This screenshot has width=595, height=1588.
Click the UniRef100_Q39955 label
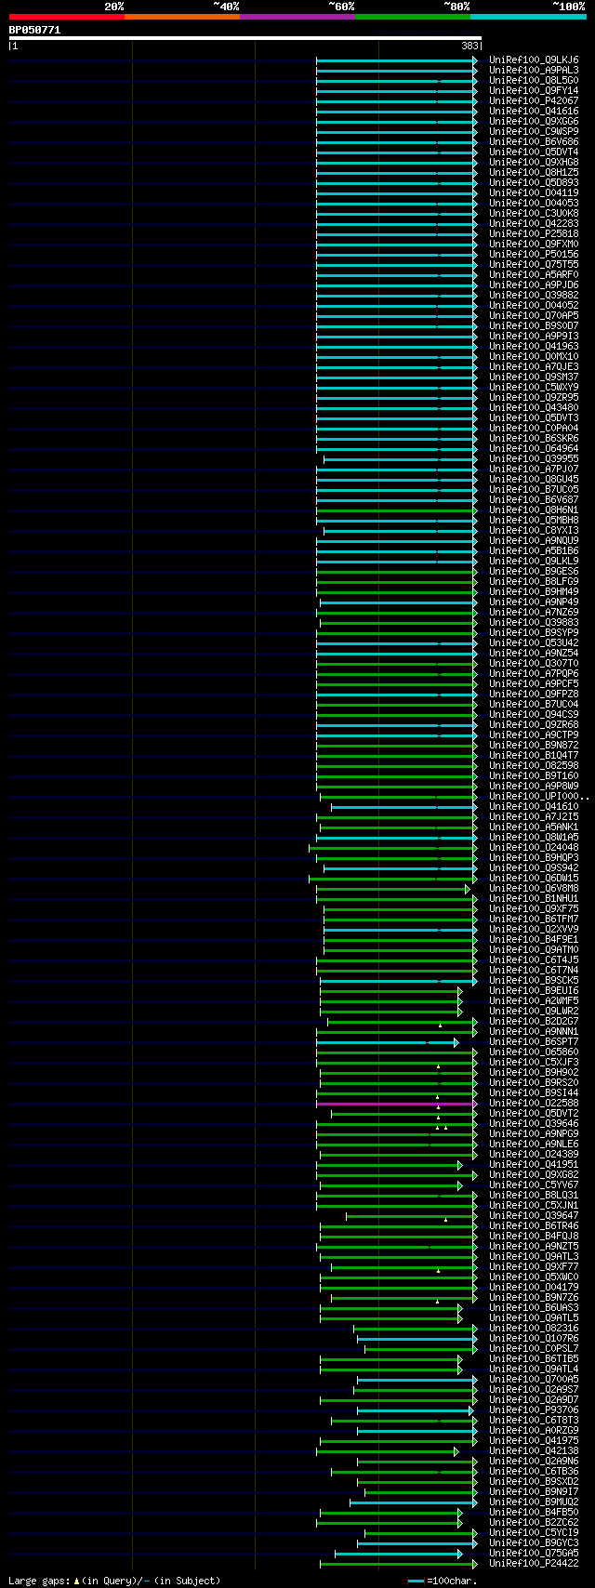[x=534, y=459]
